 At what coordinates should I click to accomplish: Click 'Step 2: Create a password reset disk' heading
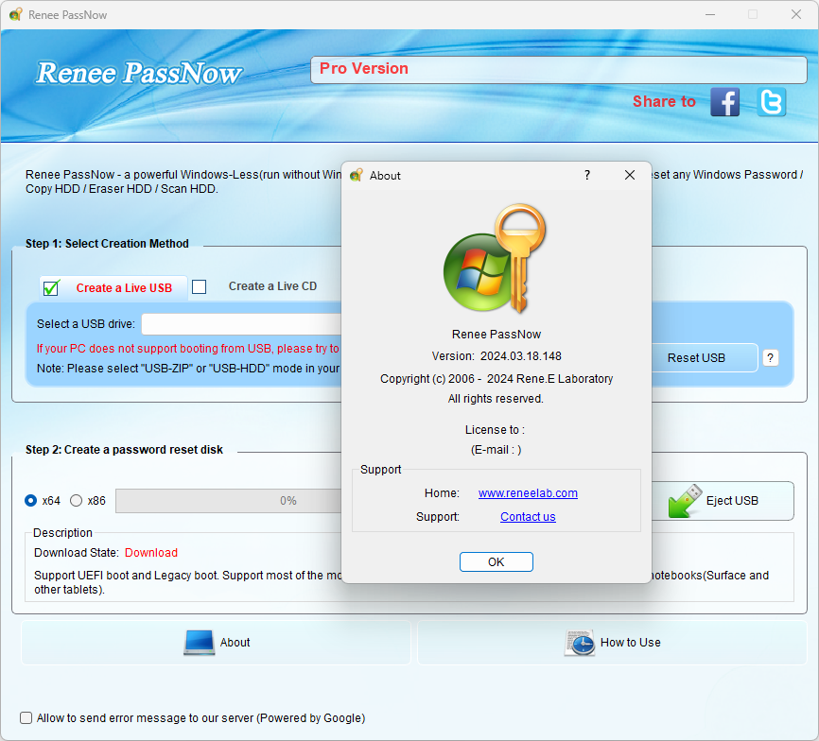pyautogui.click(x=124, y=450)
